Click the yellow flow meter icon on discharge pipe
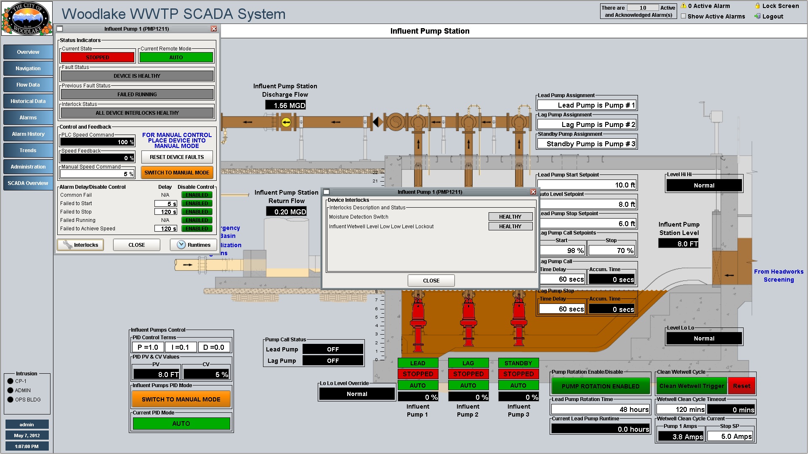This screenshot has width=808, height=454. point(286,122)
